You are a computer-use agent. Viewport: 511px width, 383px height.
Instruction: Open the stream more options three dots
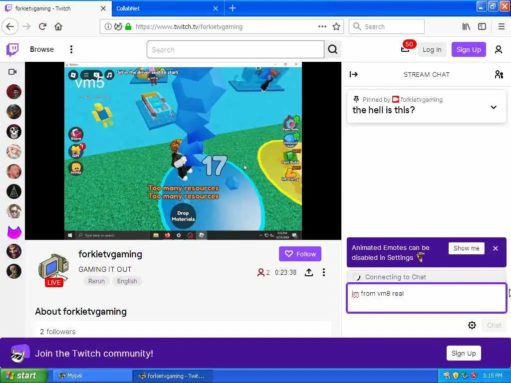coord(323,272)
